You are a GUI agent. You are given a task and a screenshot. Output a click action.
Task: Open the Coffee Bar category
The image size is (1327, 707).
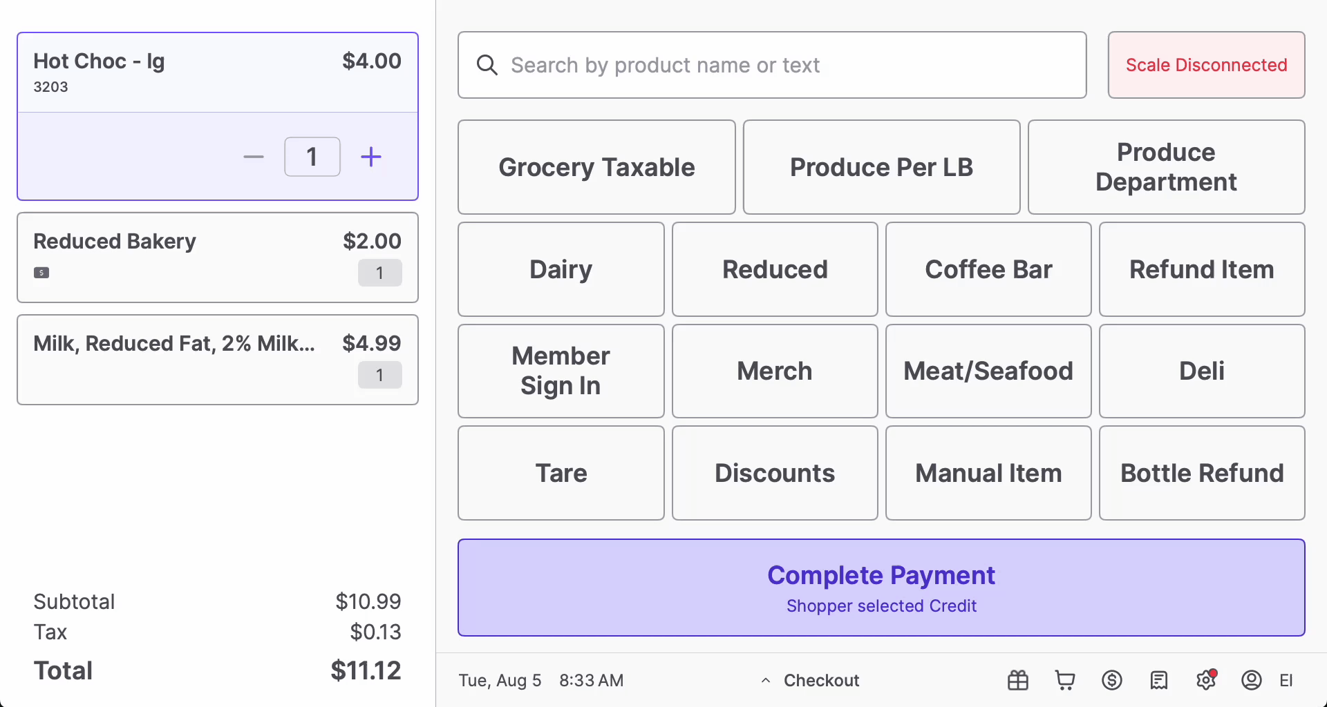[988, 269]
